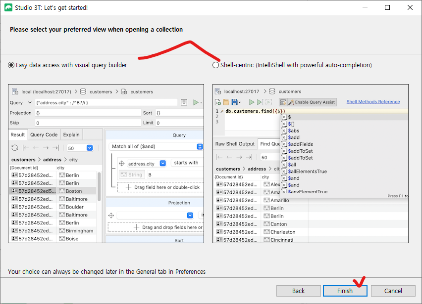Choose $allElementsTrue from autocompletion list
The image size is (422, 304).
(307, 172)
